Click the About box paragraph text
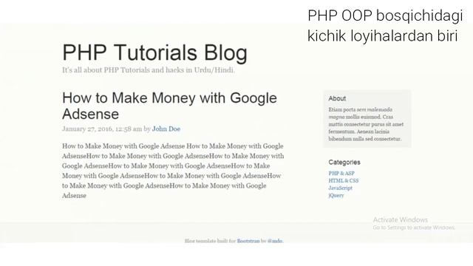The width and height of the screenshot is (473, 266). (366, 124)
